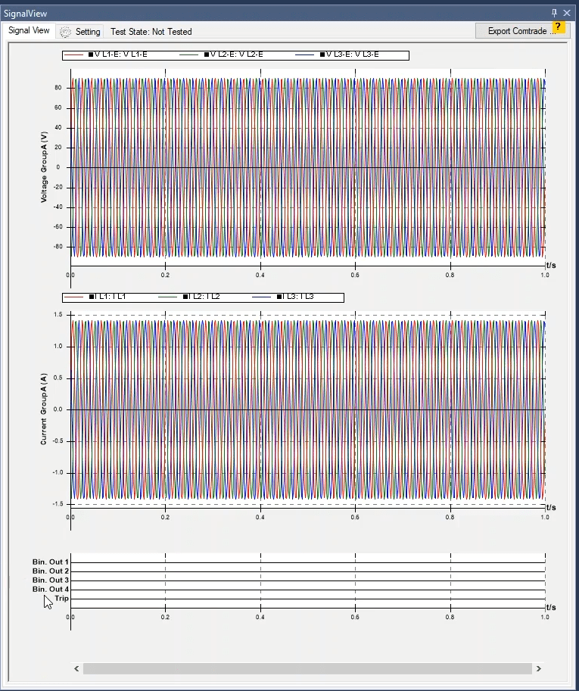Toggle the V L2-E legend marker
579x691 pixels.
point(206,54)
